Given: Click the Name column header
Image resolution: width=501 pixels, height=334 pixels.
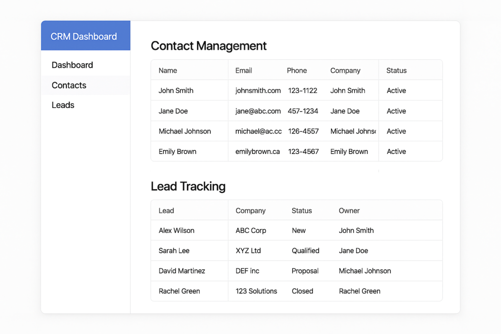Looking at the screenshot, I should tap(168, 70).
